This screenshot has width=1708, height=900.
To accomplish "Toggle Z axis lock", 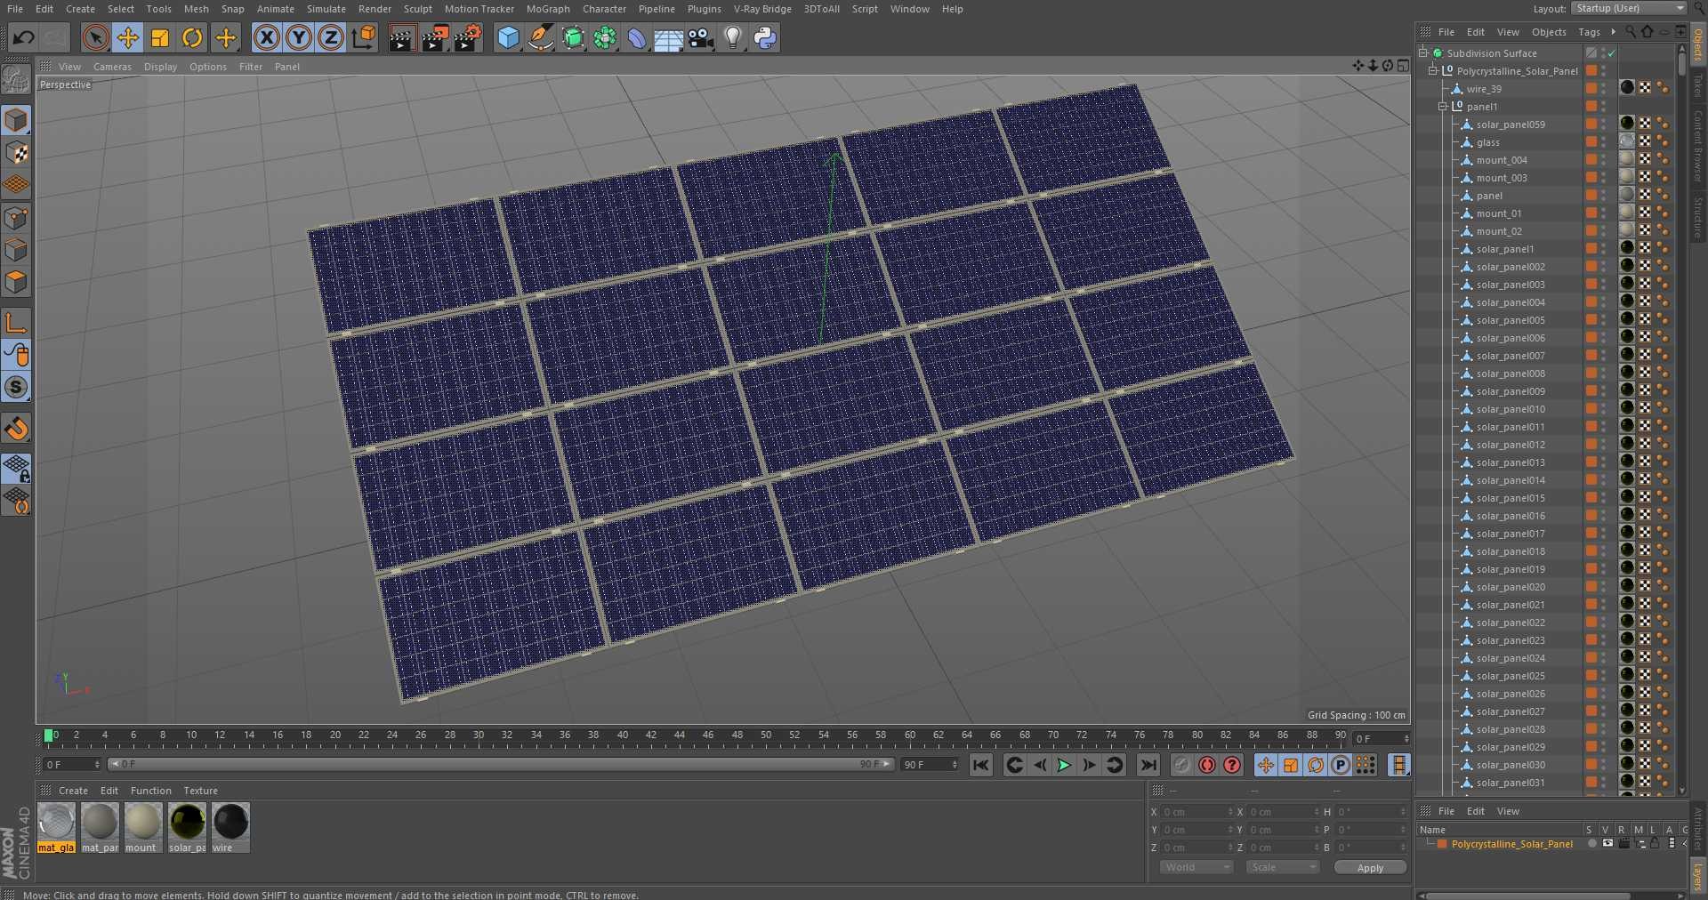I will [331, 37].
